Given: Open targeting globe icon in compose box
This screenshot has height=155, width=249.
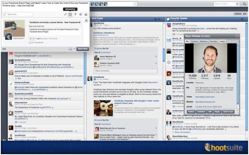Looking at the screenshot, I should pos(81,14).
